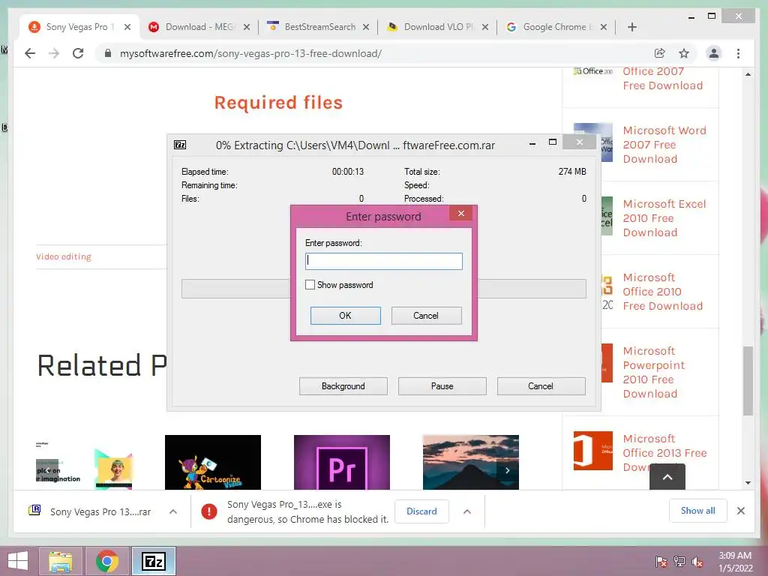Open the Cartoonize Video related post thumbnail
The width and height of the screenshot is (768, 576).
point(212,462)
